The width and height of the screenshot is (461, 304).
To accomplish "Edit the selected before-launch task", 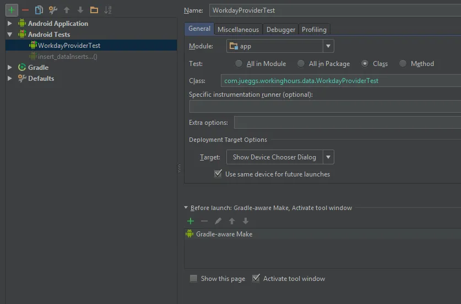I will coord(218,221).
